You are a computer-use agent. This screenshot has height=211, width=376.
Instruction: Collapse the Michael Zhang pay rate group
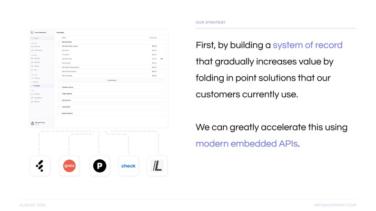pos(59,42)
